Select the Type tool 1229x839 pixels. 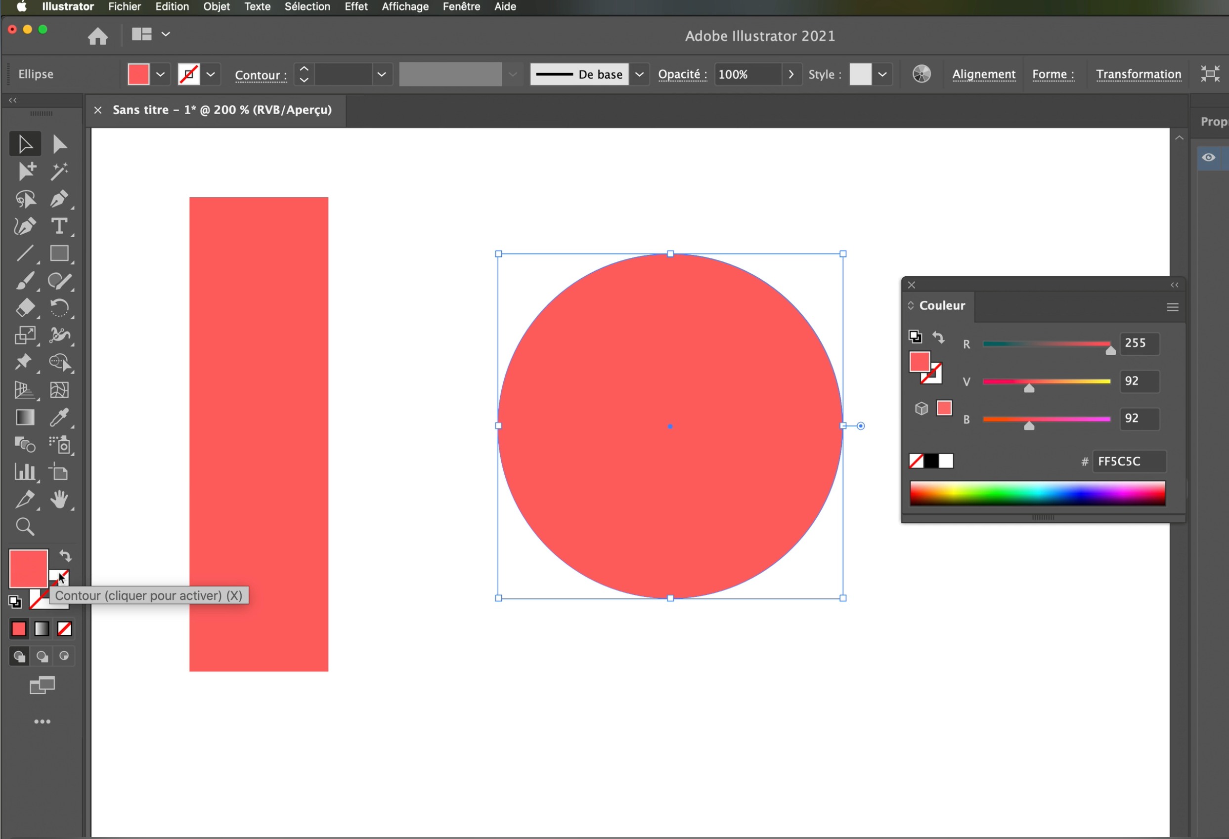59,226
